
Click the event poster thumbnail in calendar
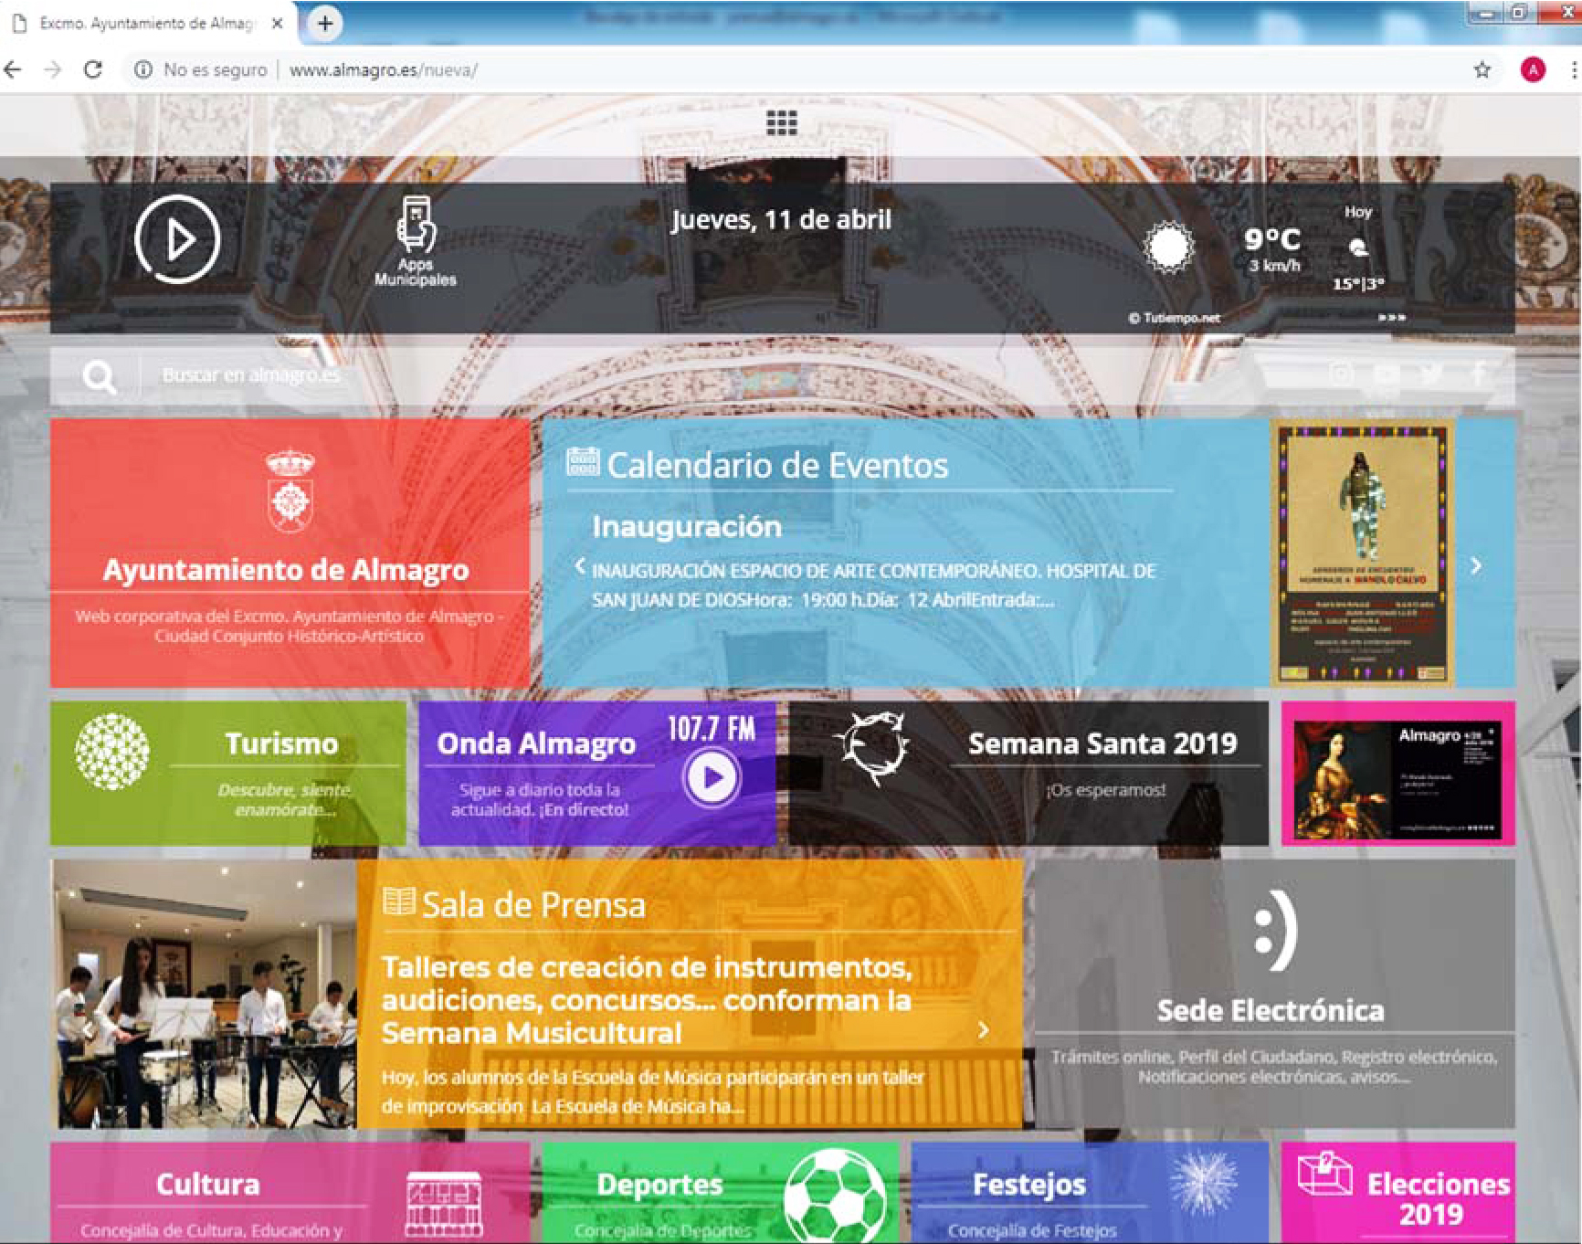[1361, 553]
